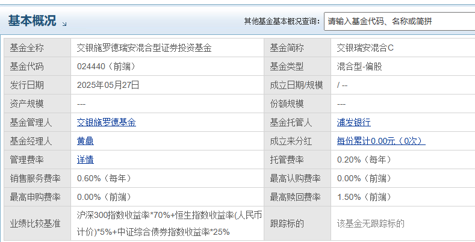475x242 pixels.
Task: Select the full name 交银施罗德瑞安混合型证券投资基金
Action: click(x=144, y=48)
